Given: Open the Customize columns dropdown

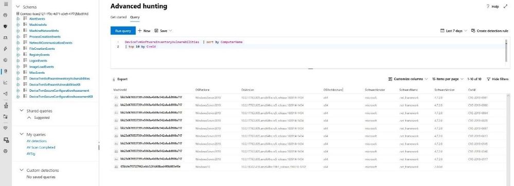Looking at the screenshot, I should tap(408, 79).
